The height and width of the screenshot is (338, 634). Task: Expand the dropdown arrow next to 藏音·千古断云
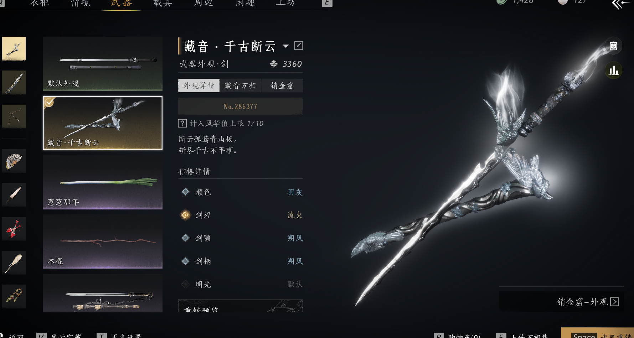(x=286, y=46)
